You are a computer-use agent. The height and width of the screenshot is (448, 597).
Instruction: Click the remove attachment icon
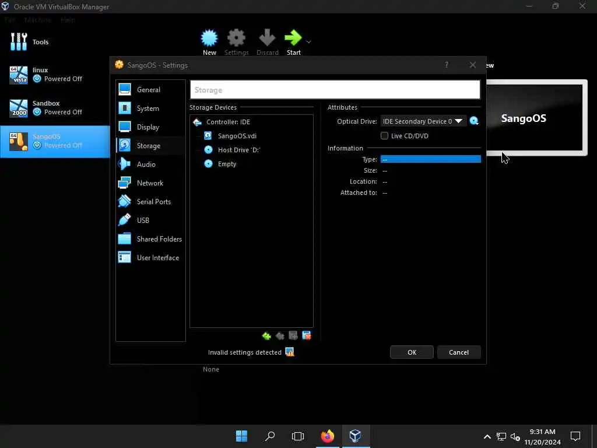pyautogui.click(x=307, y=335)
